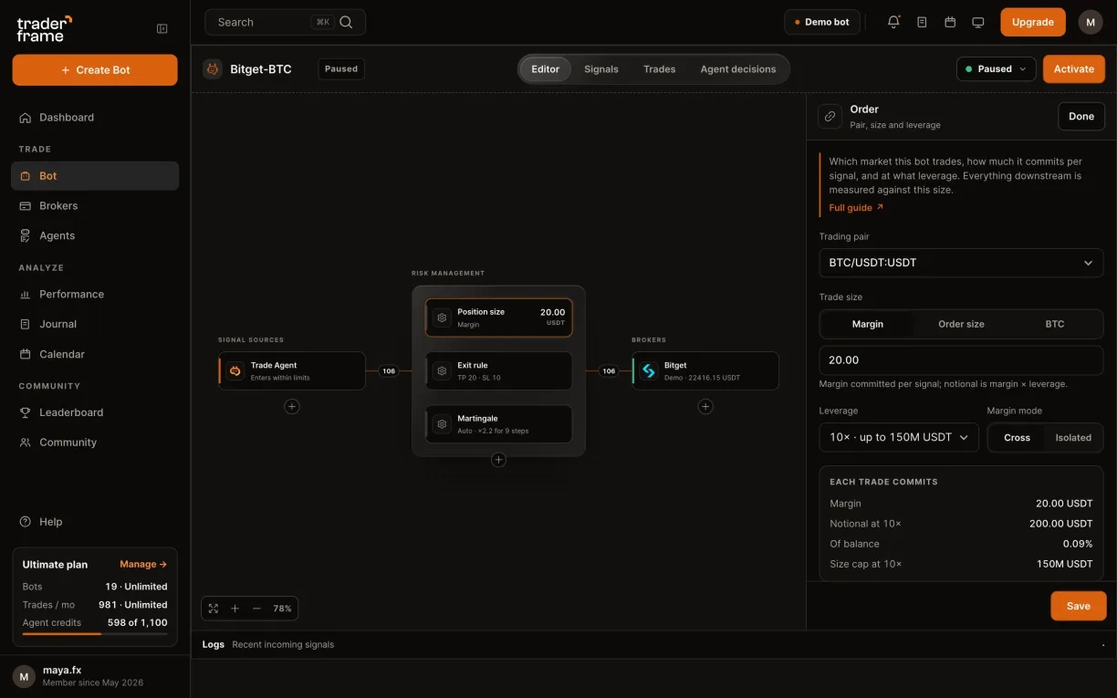Viewport: 1117px width, 698px height.
Task: Open notifications bell icon
Action: 893,22
